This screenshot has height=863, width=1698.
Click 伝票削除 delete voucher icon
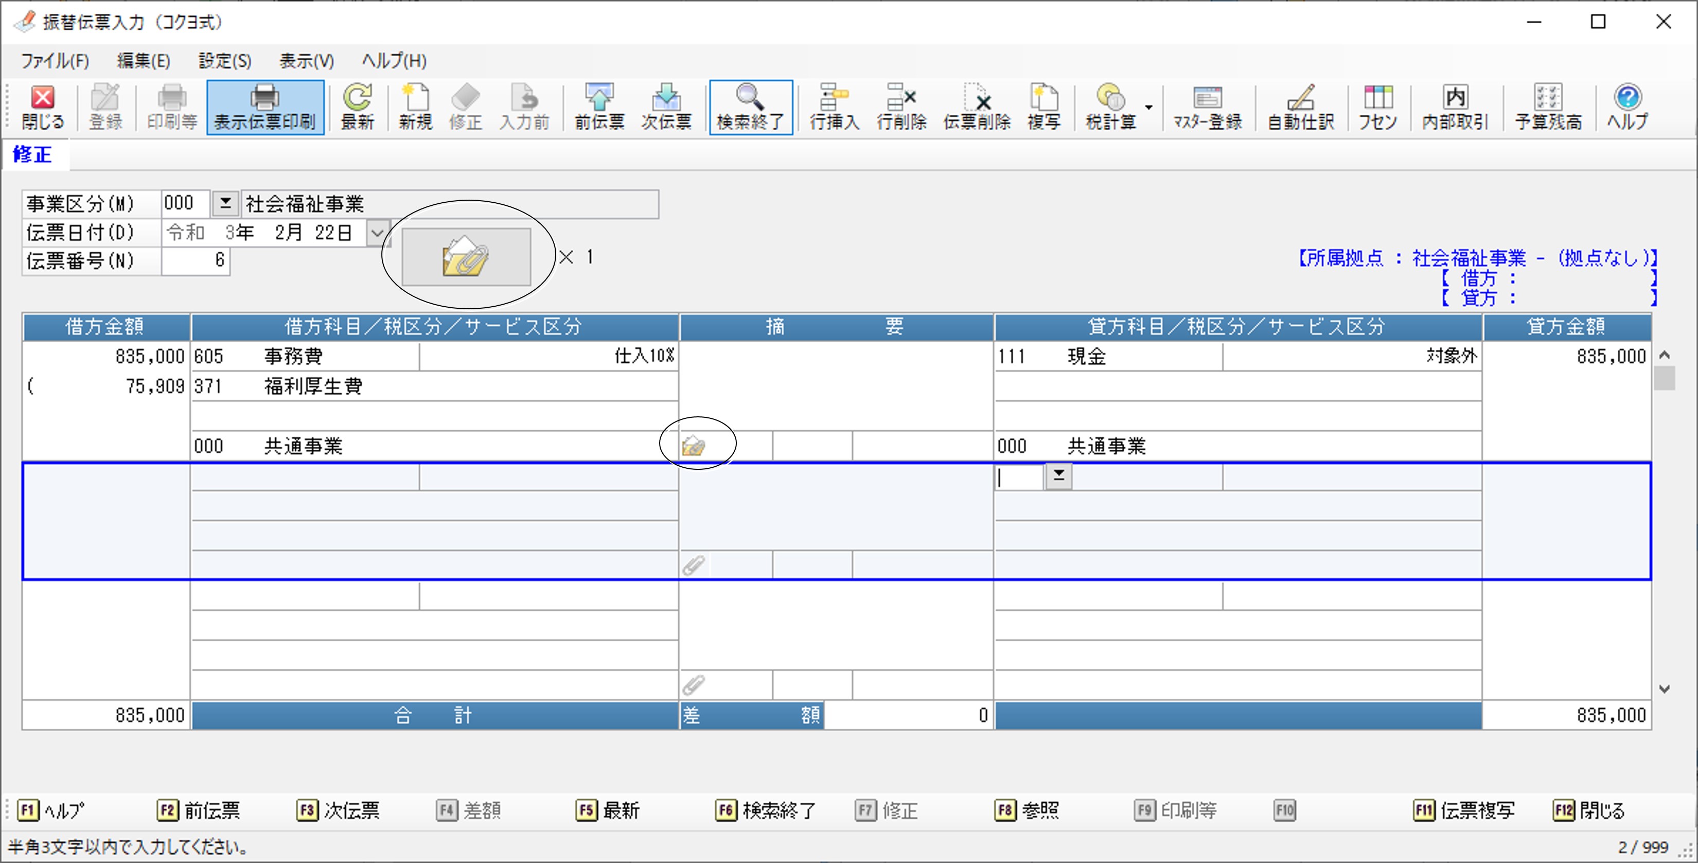click(x=976, y=107)
